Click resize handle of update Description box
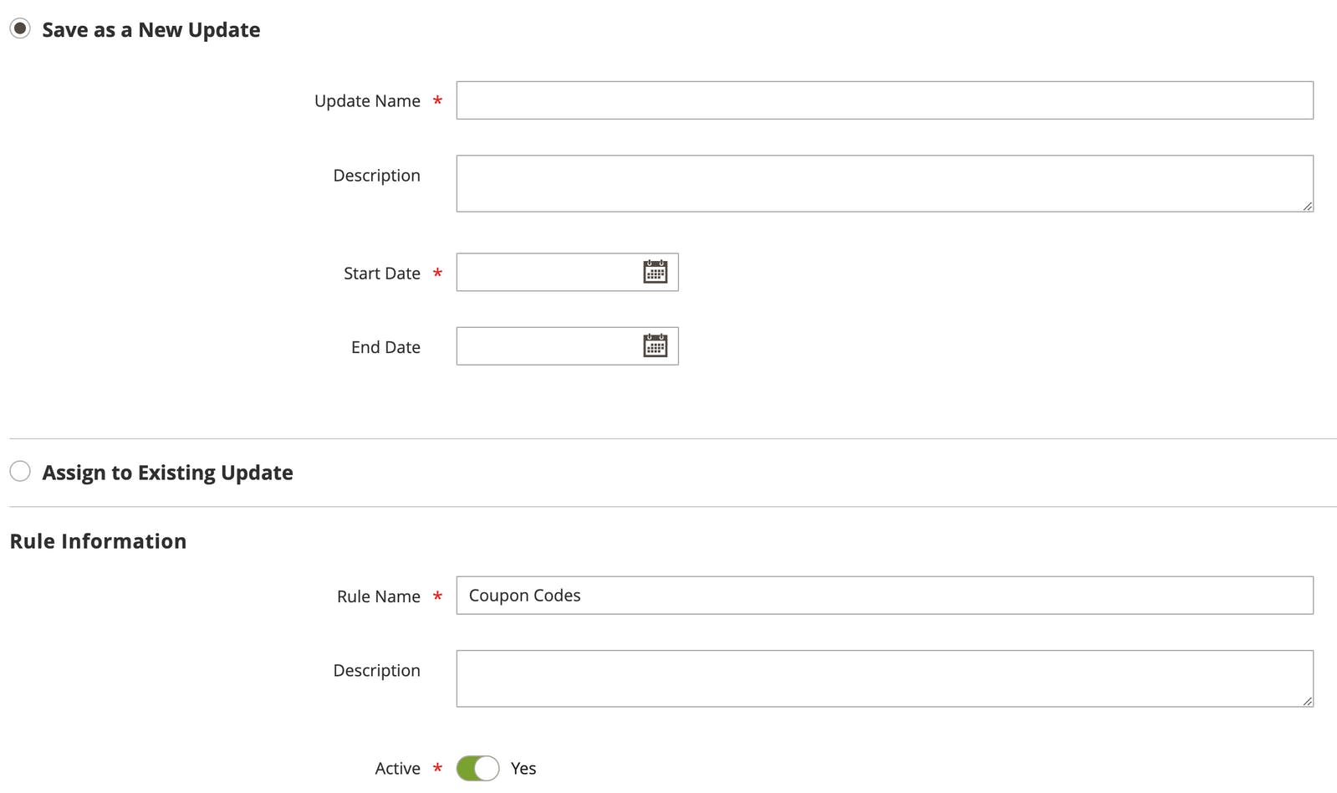Image resolution: width=1337 pixels, height=793 pixels. point(1307,206)
